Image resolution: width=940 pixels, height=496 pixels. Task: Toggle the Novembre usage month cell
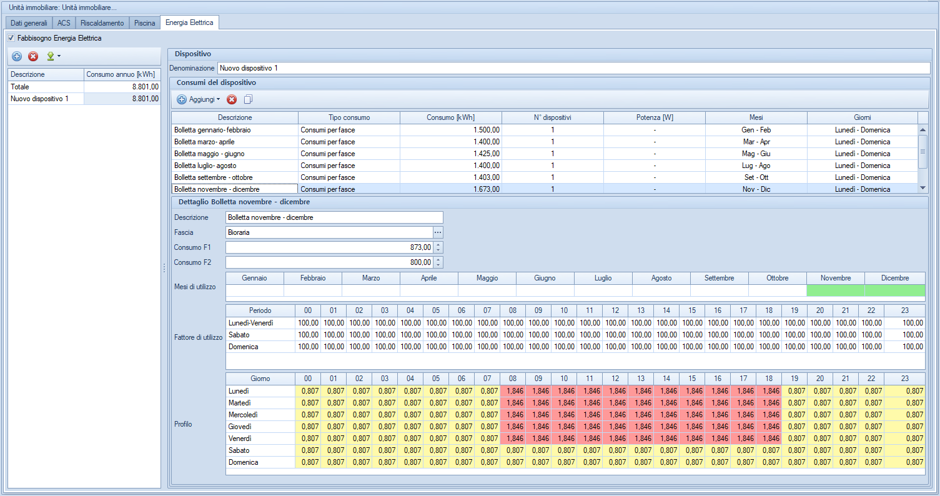coord(835,290)
